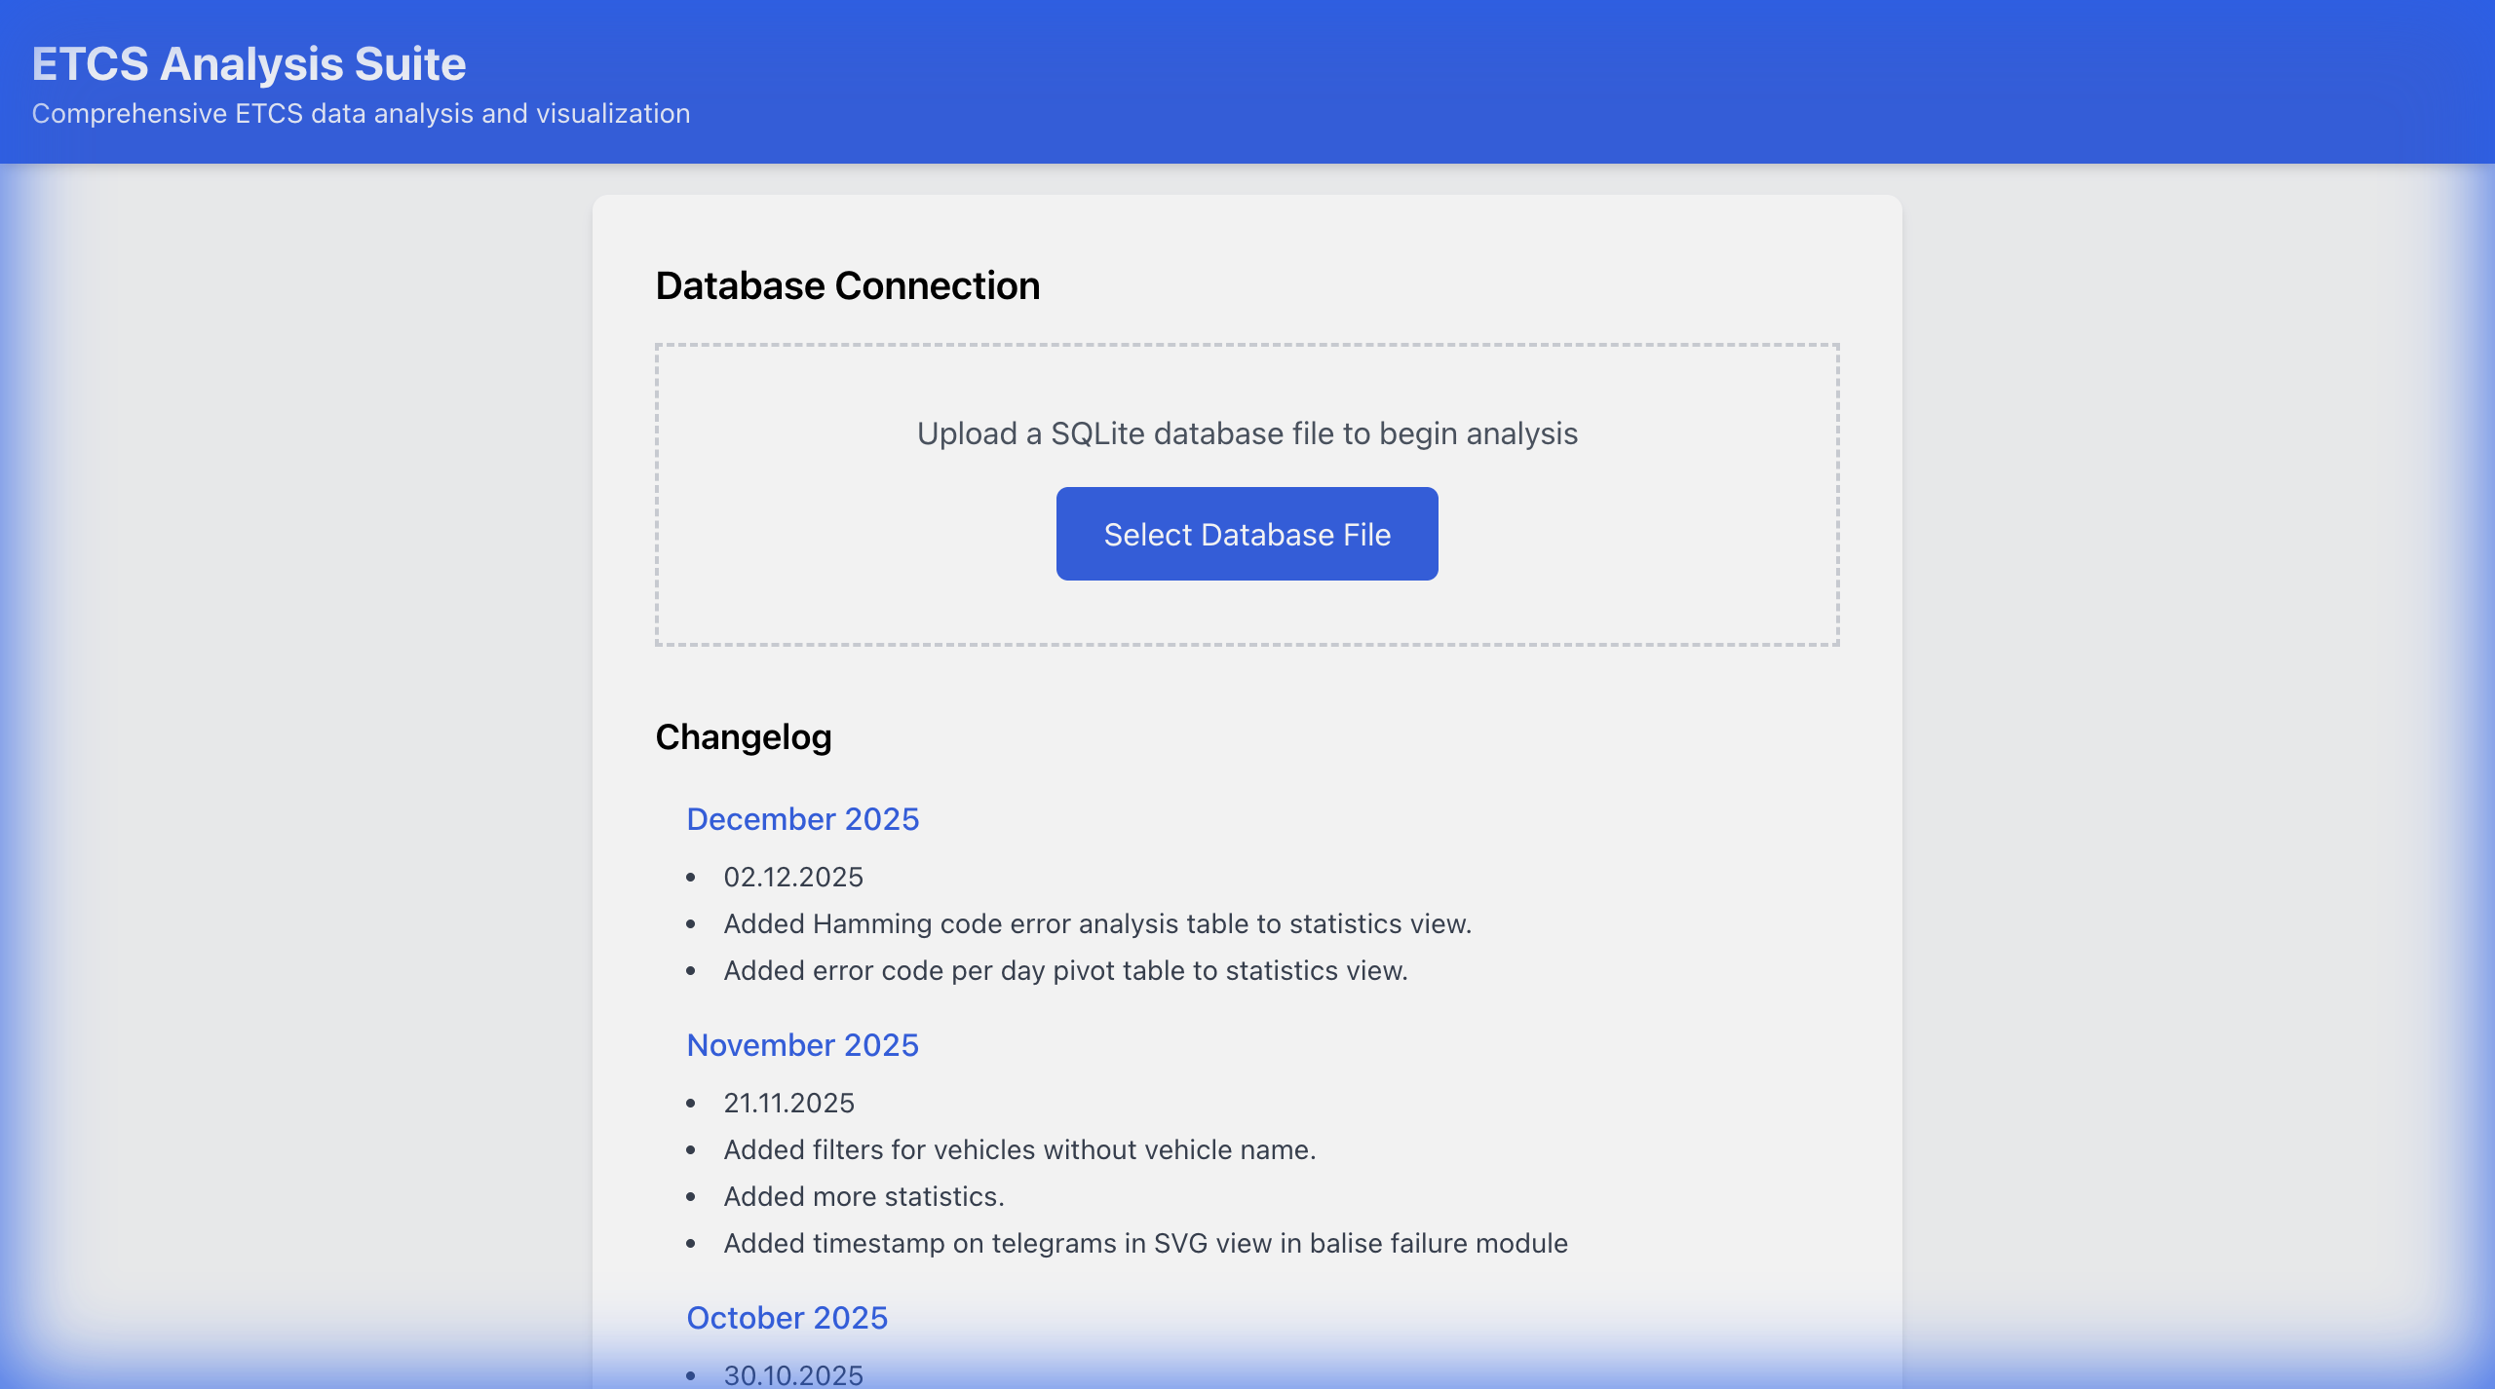Viewport: 2495px width, 1389px height.
Task: Click the 21.11.2025 date entry
Action: (x=788, y=1104)
